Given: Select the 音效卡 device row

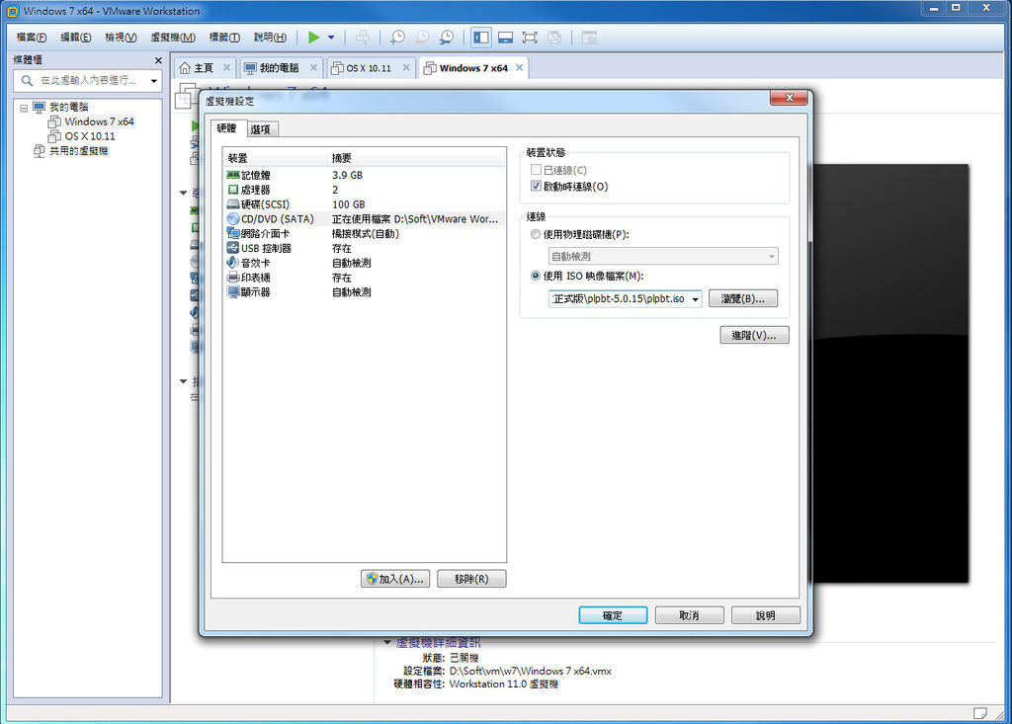Looking at the screenshot, I should pos(364,264).
